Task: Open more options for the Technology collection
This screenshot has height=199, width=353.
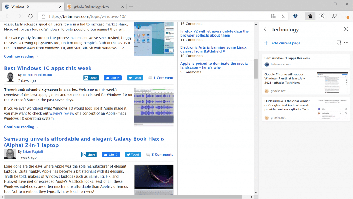Action: pyautogui.click(x=346, y=42)
